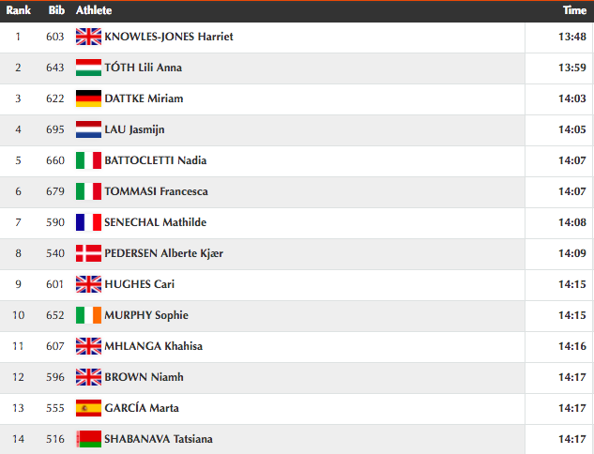
Task: Click the winning time 13:48
Action: (x=572, y=37)
